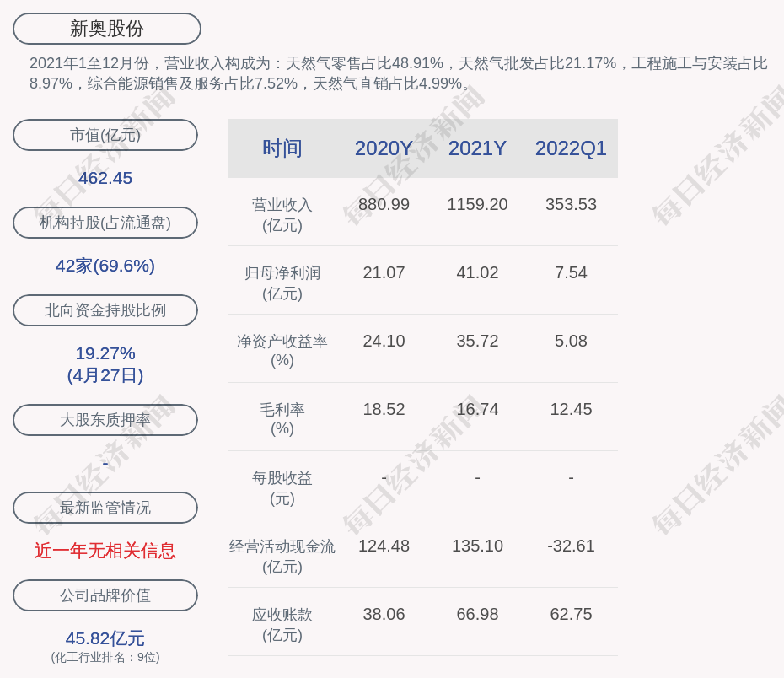Select the 净资产收益率 row label
This screenshot has height=678, width=784.
[282, 342]
